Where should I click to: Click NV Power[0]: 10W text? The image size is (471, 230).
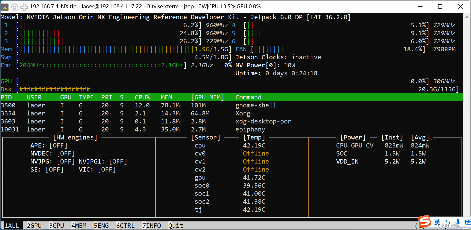(x=265, y=65)
